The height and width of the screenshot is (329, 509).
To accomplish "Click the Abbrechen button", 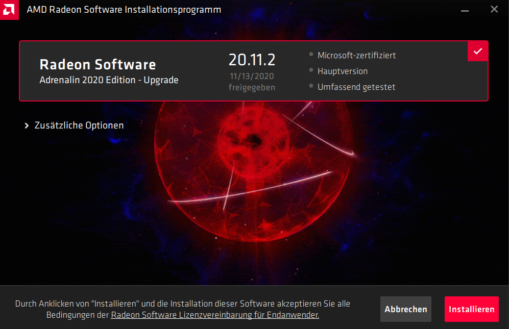I will pyautogui.click(x=406, y=309).
